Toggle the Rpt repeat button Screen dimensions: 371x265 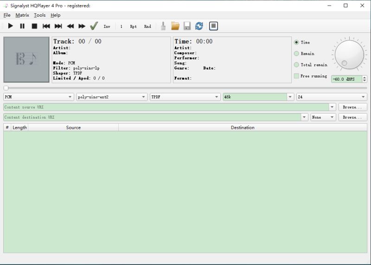coord(134,26)
